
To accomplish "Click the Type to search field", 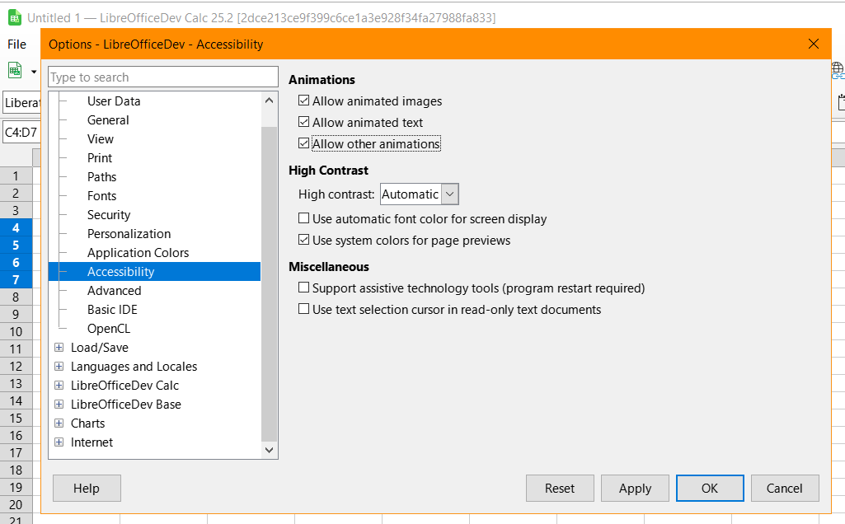I will click(162, 77).
